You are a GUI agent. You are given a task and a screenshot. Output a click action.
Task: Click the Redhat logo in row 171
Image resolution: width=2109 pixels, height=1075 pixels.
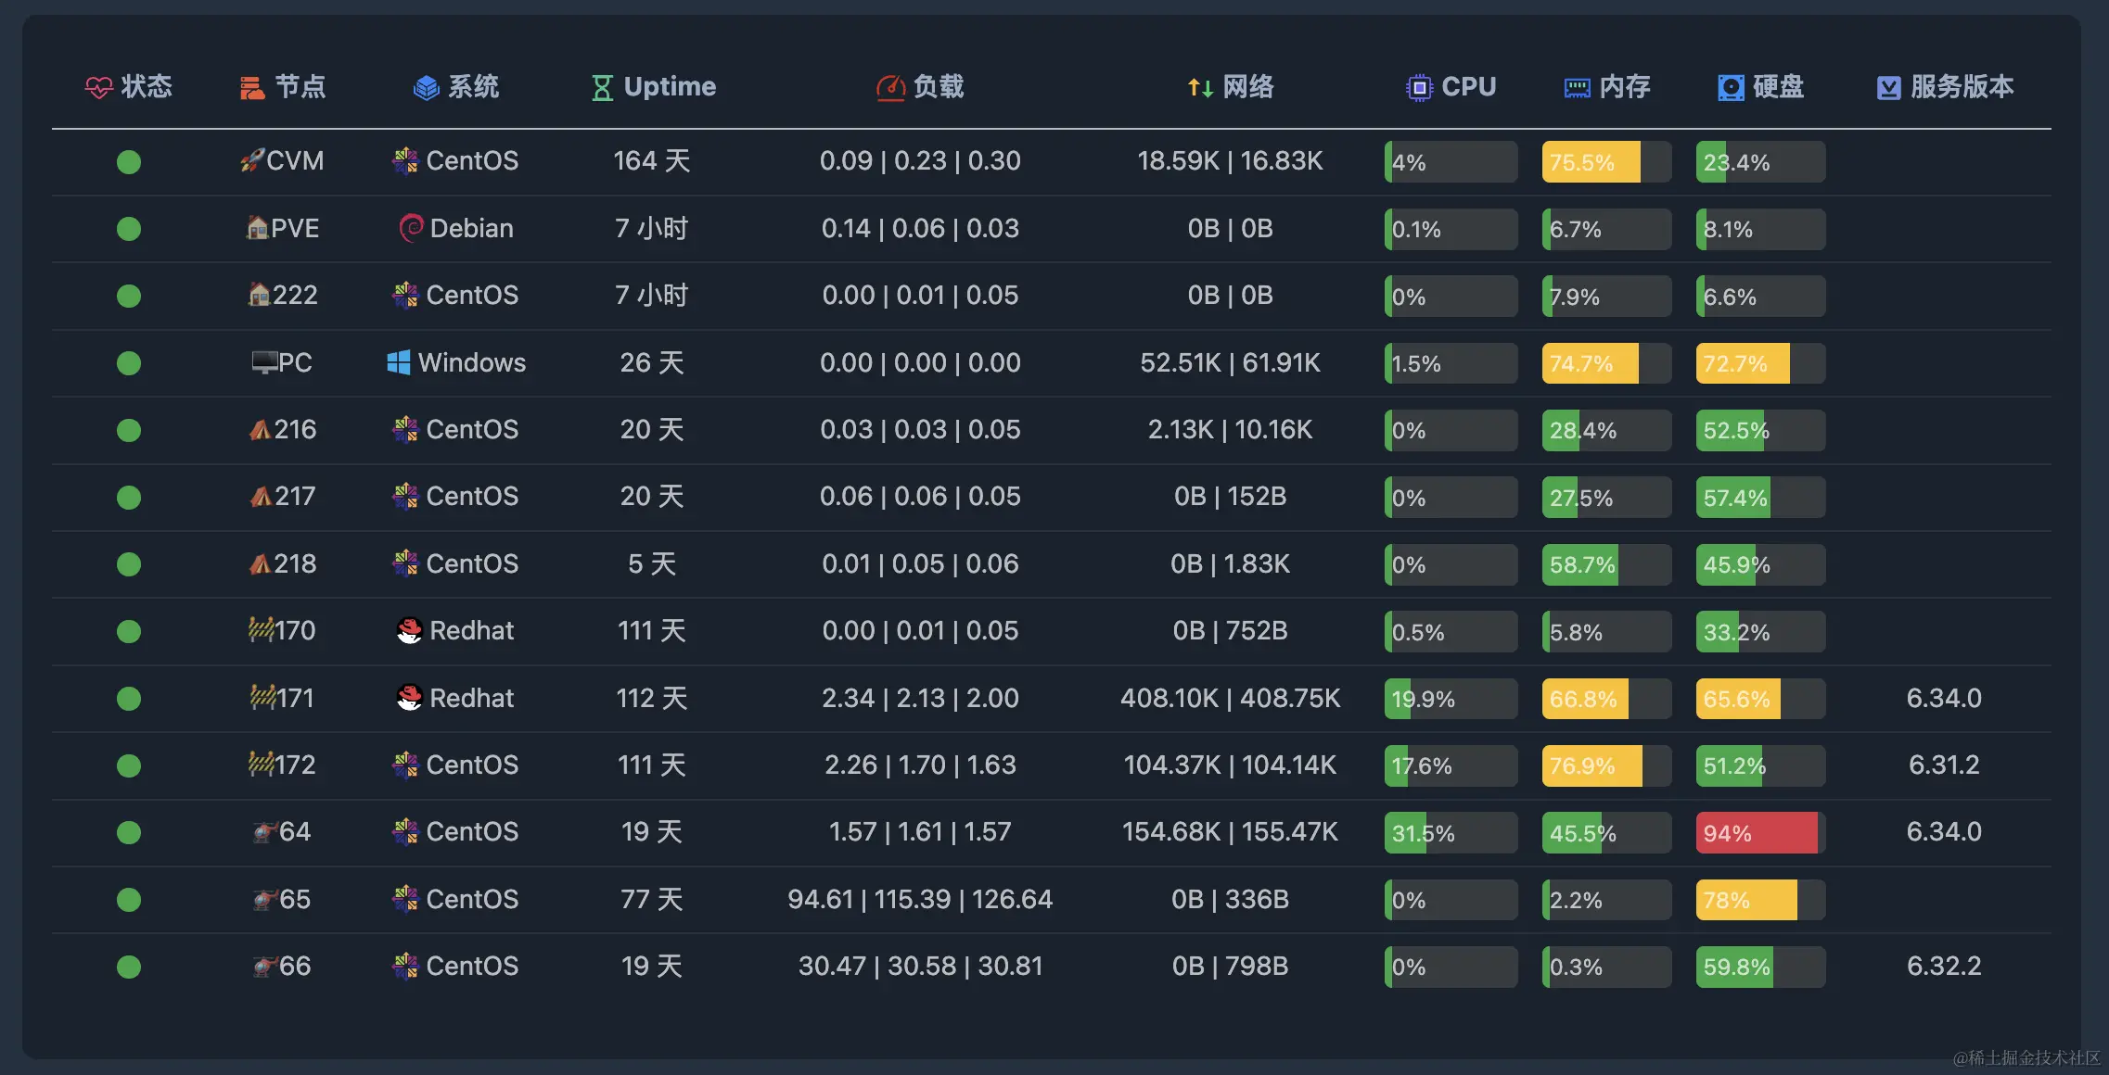click(x=409, y=698)
